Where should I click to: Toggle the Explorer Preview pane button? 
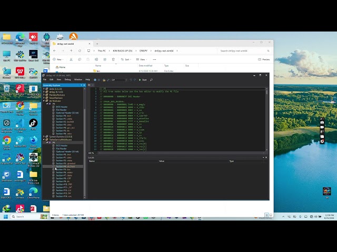pyautogui.click(x=264, y=59)
